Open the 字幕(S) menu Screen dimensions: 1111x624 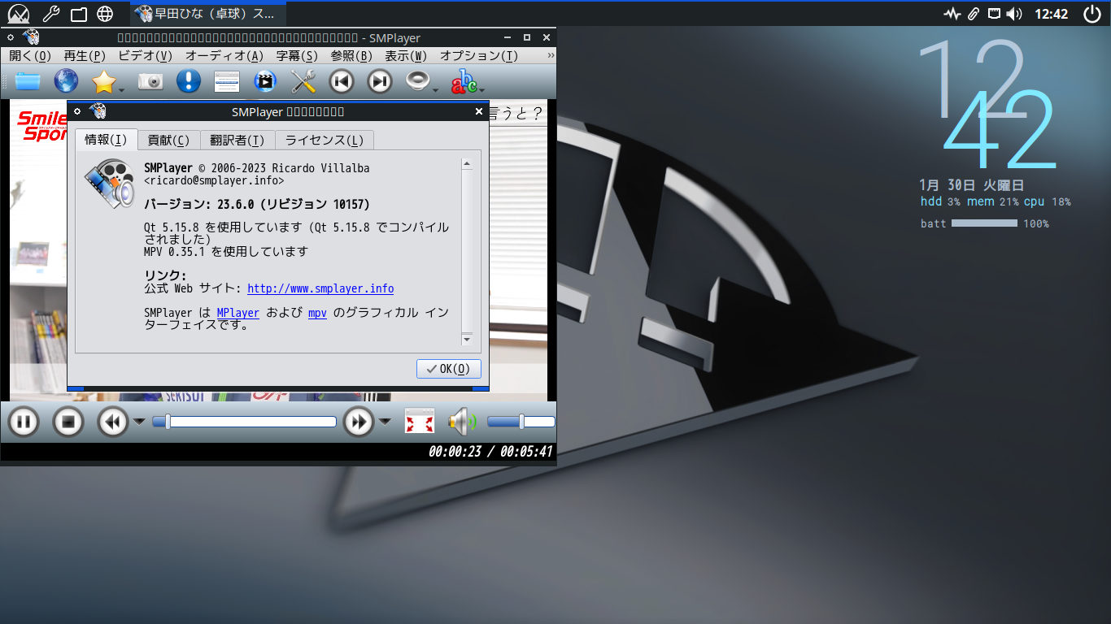click(297, 56)
